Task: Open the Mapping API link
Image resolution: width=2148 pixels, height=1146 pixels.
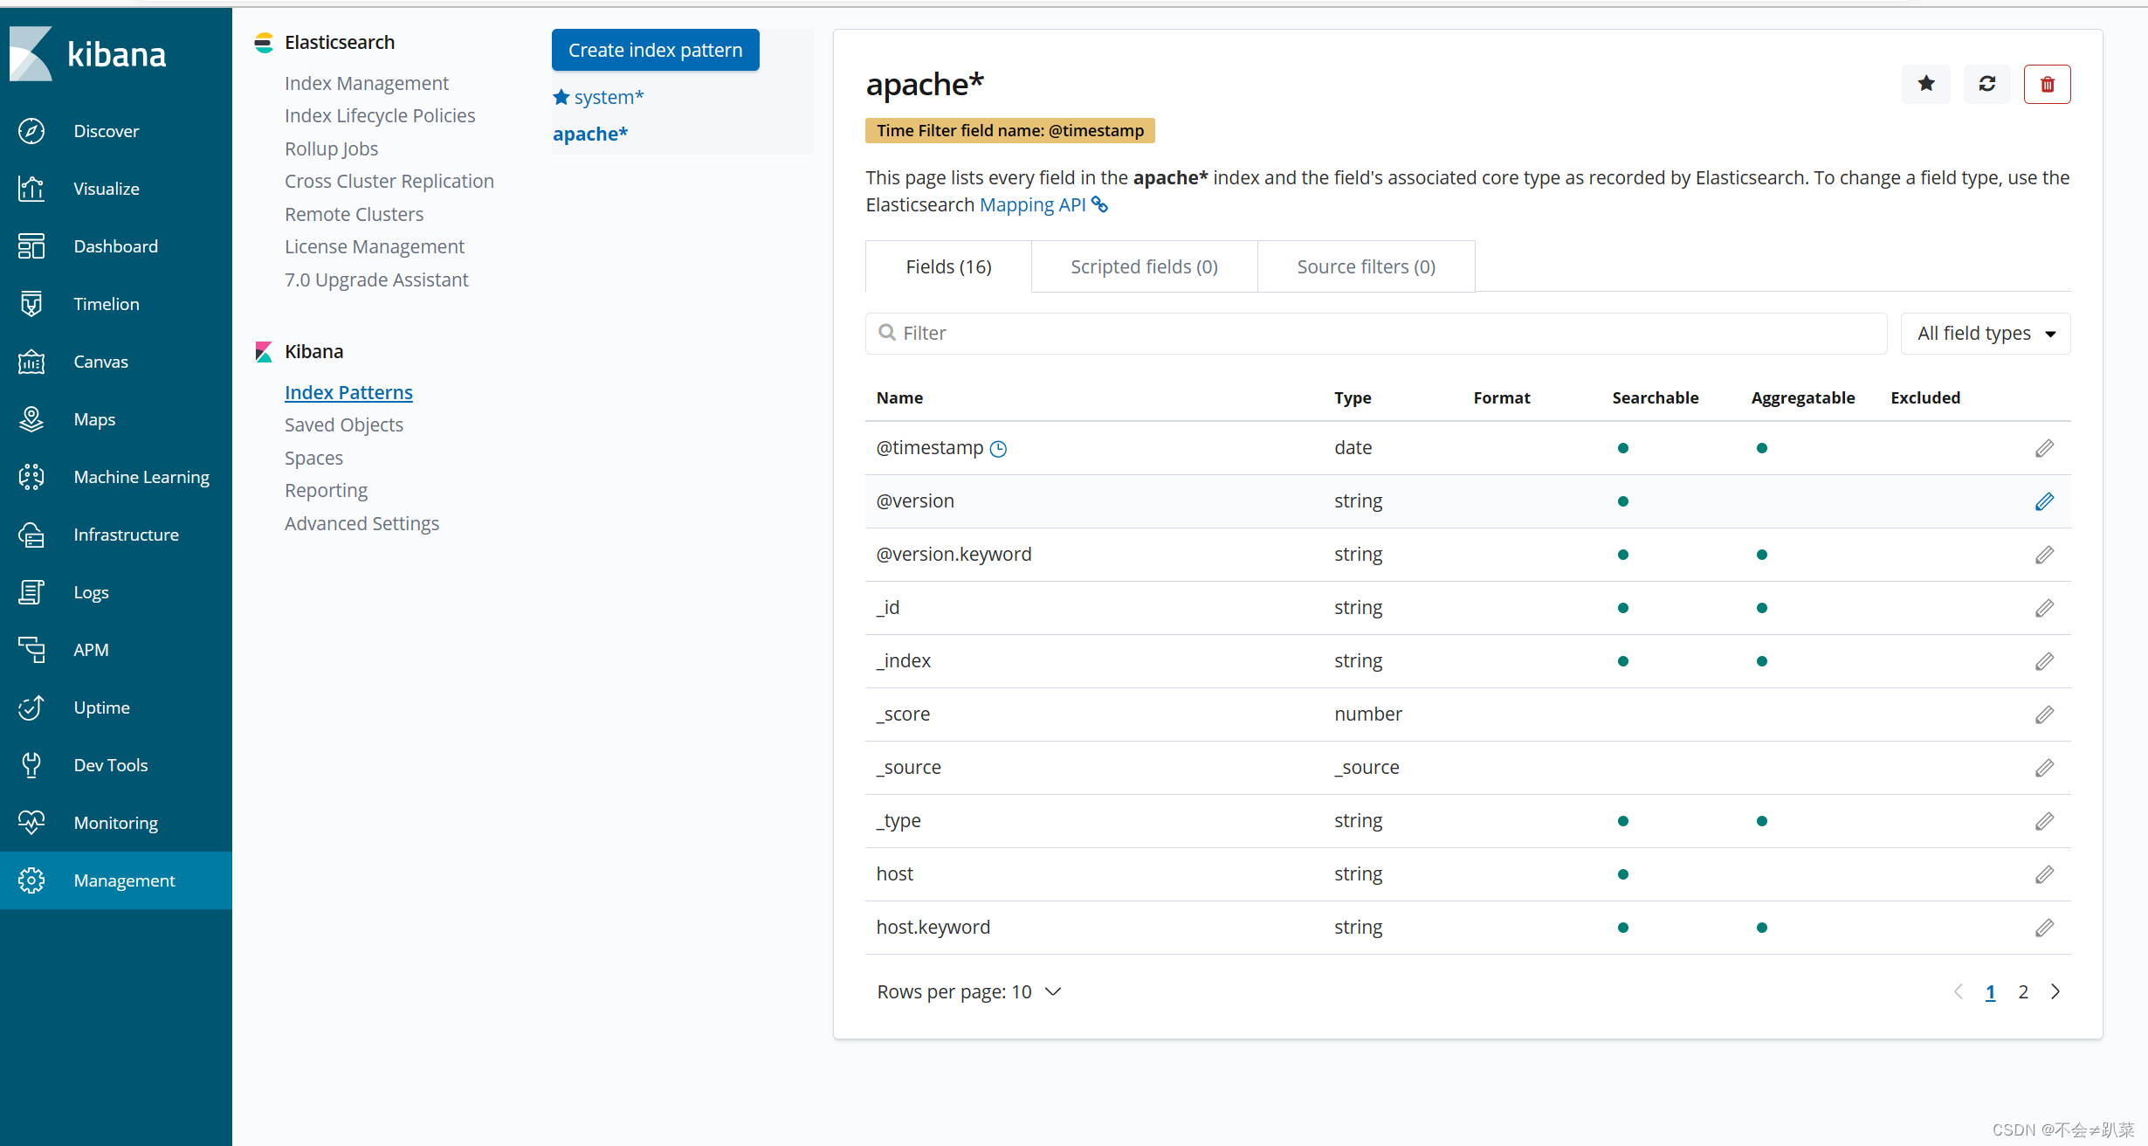Action: [x=1043, y=204]
